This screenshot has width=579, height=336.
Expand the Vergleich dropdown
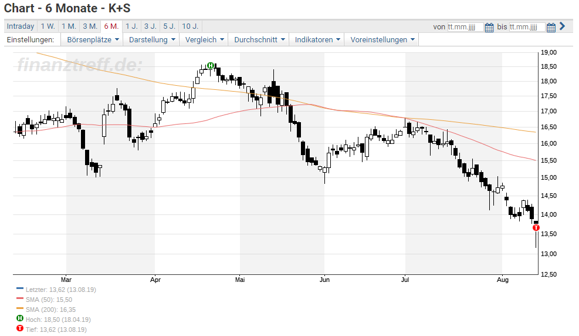pyautogui.click(x=204, y=39)
